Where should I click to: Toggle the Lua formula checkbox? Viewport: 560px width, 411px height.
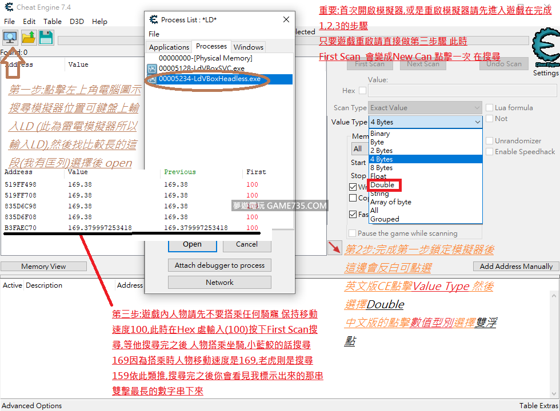point(490,108)
